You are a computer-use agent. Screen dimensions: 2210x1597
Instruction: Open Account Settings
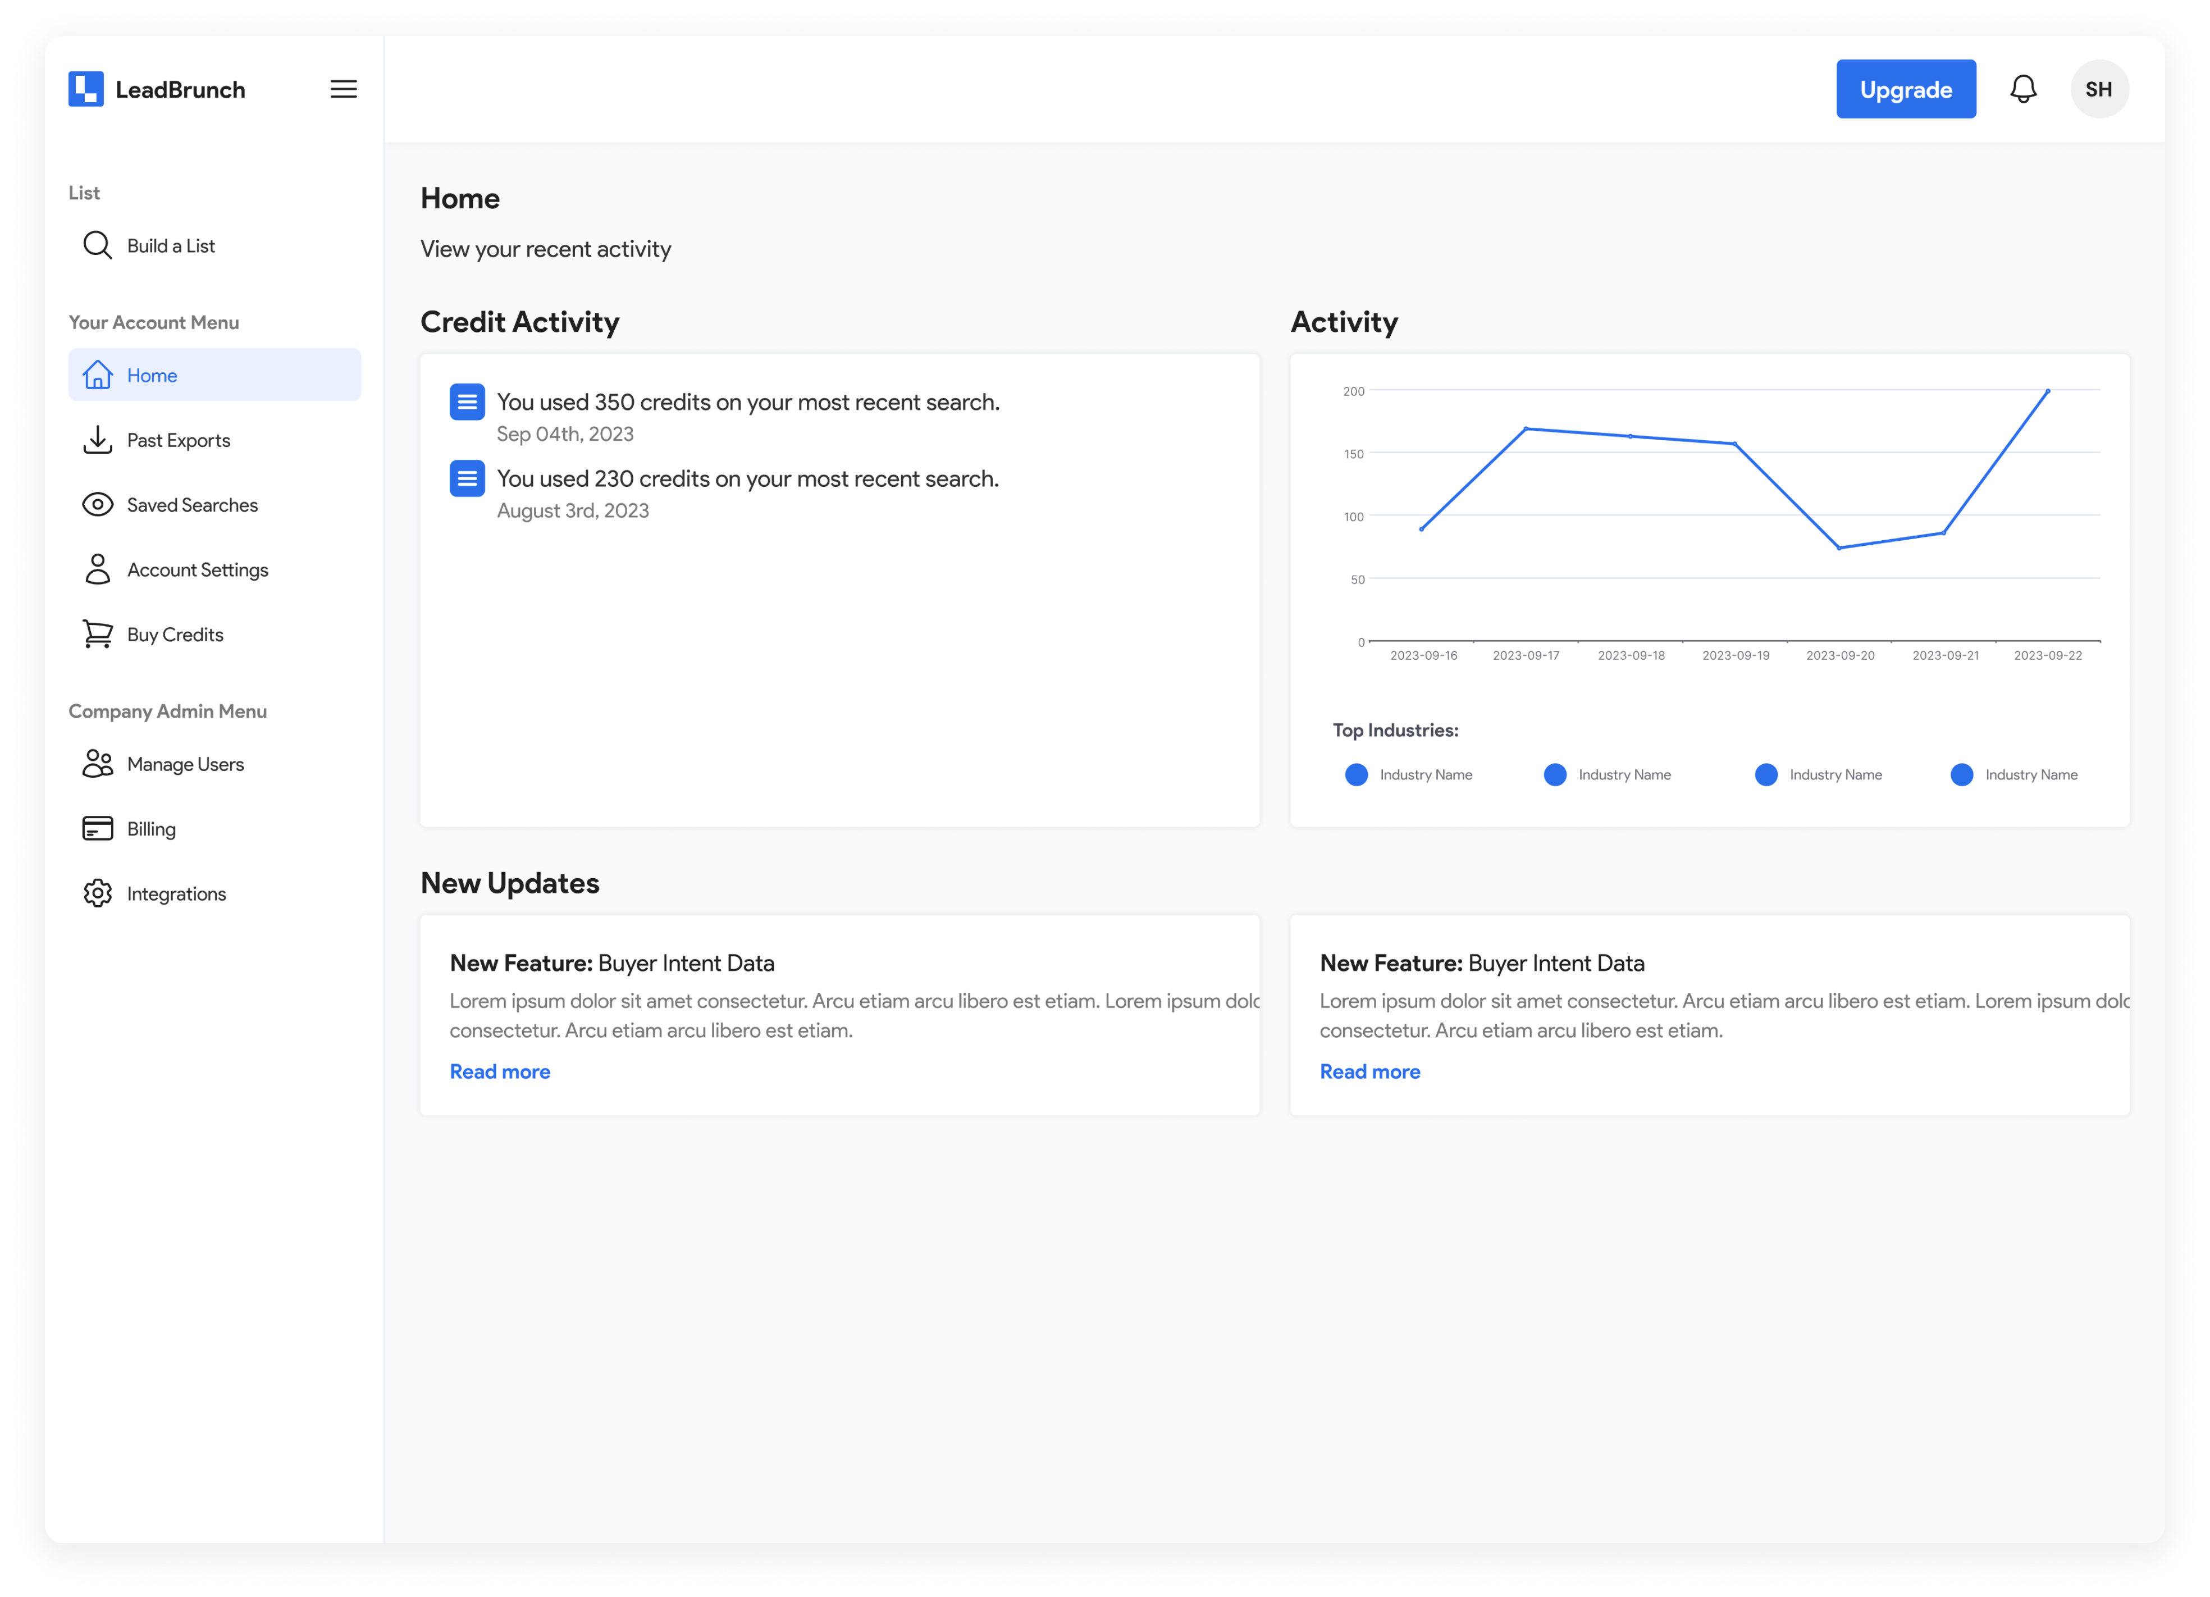214,570
